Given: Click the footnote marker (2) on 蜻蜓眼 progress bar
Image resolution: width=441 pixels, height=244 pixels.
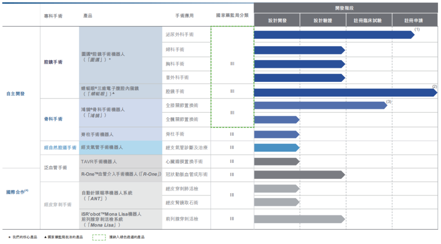Looking at the screenshot, I should coord(434,87).
